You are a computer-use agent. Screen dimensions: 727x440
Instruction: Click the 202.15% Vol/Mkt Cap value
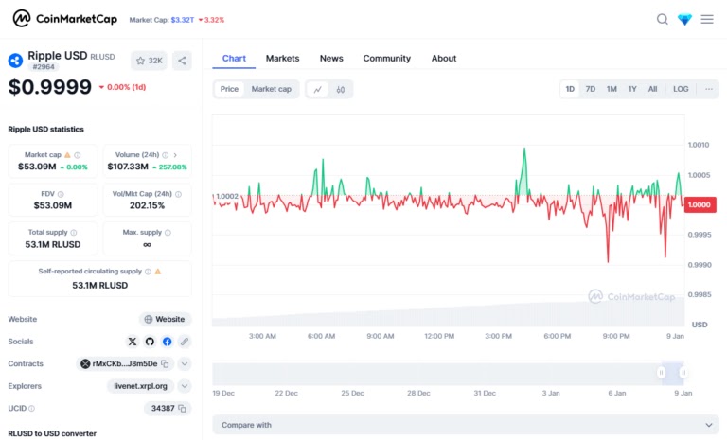click(147, 205)
